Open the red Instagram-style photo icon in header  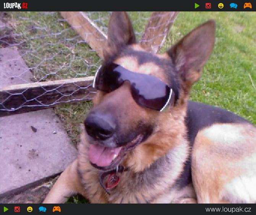tap(208, 6)
